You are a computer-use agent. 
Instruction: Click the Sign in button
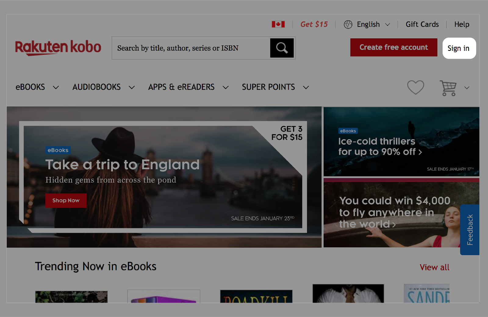[459, 48]
